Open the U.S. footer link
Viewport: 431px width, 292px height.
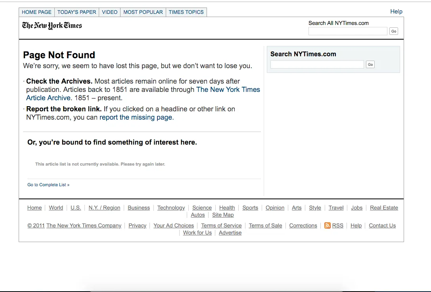pos(76,208)
